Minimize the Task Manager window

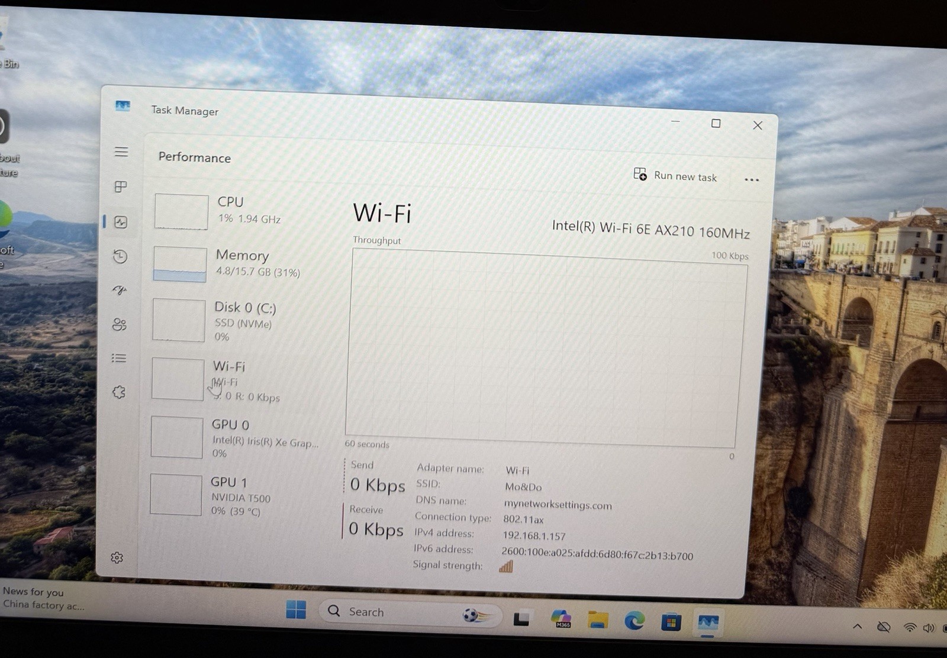[x=675, y=121]
